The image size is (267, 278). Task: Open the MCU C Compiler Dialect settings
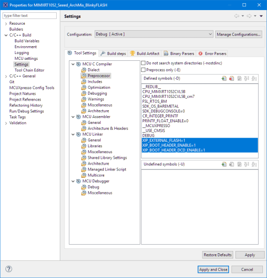[x=93, y=70]
